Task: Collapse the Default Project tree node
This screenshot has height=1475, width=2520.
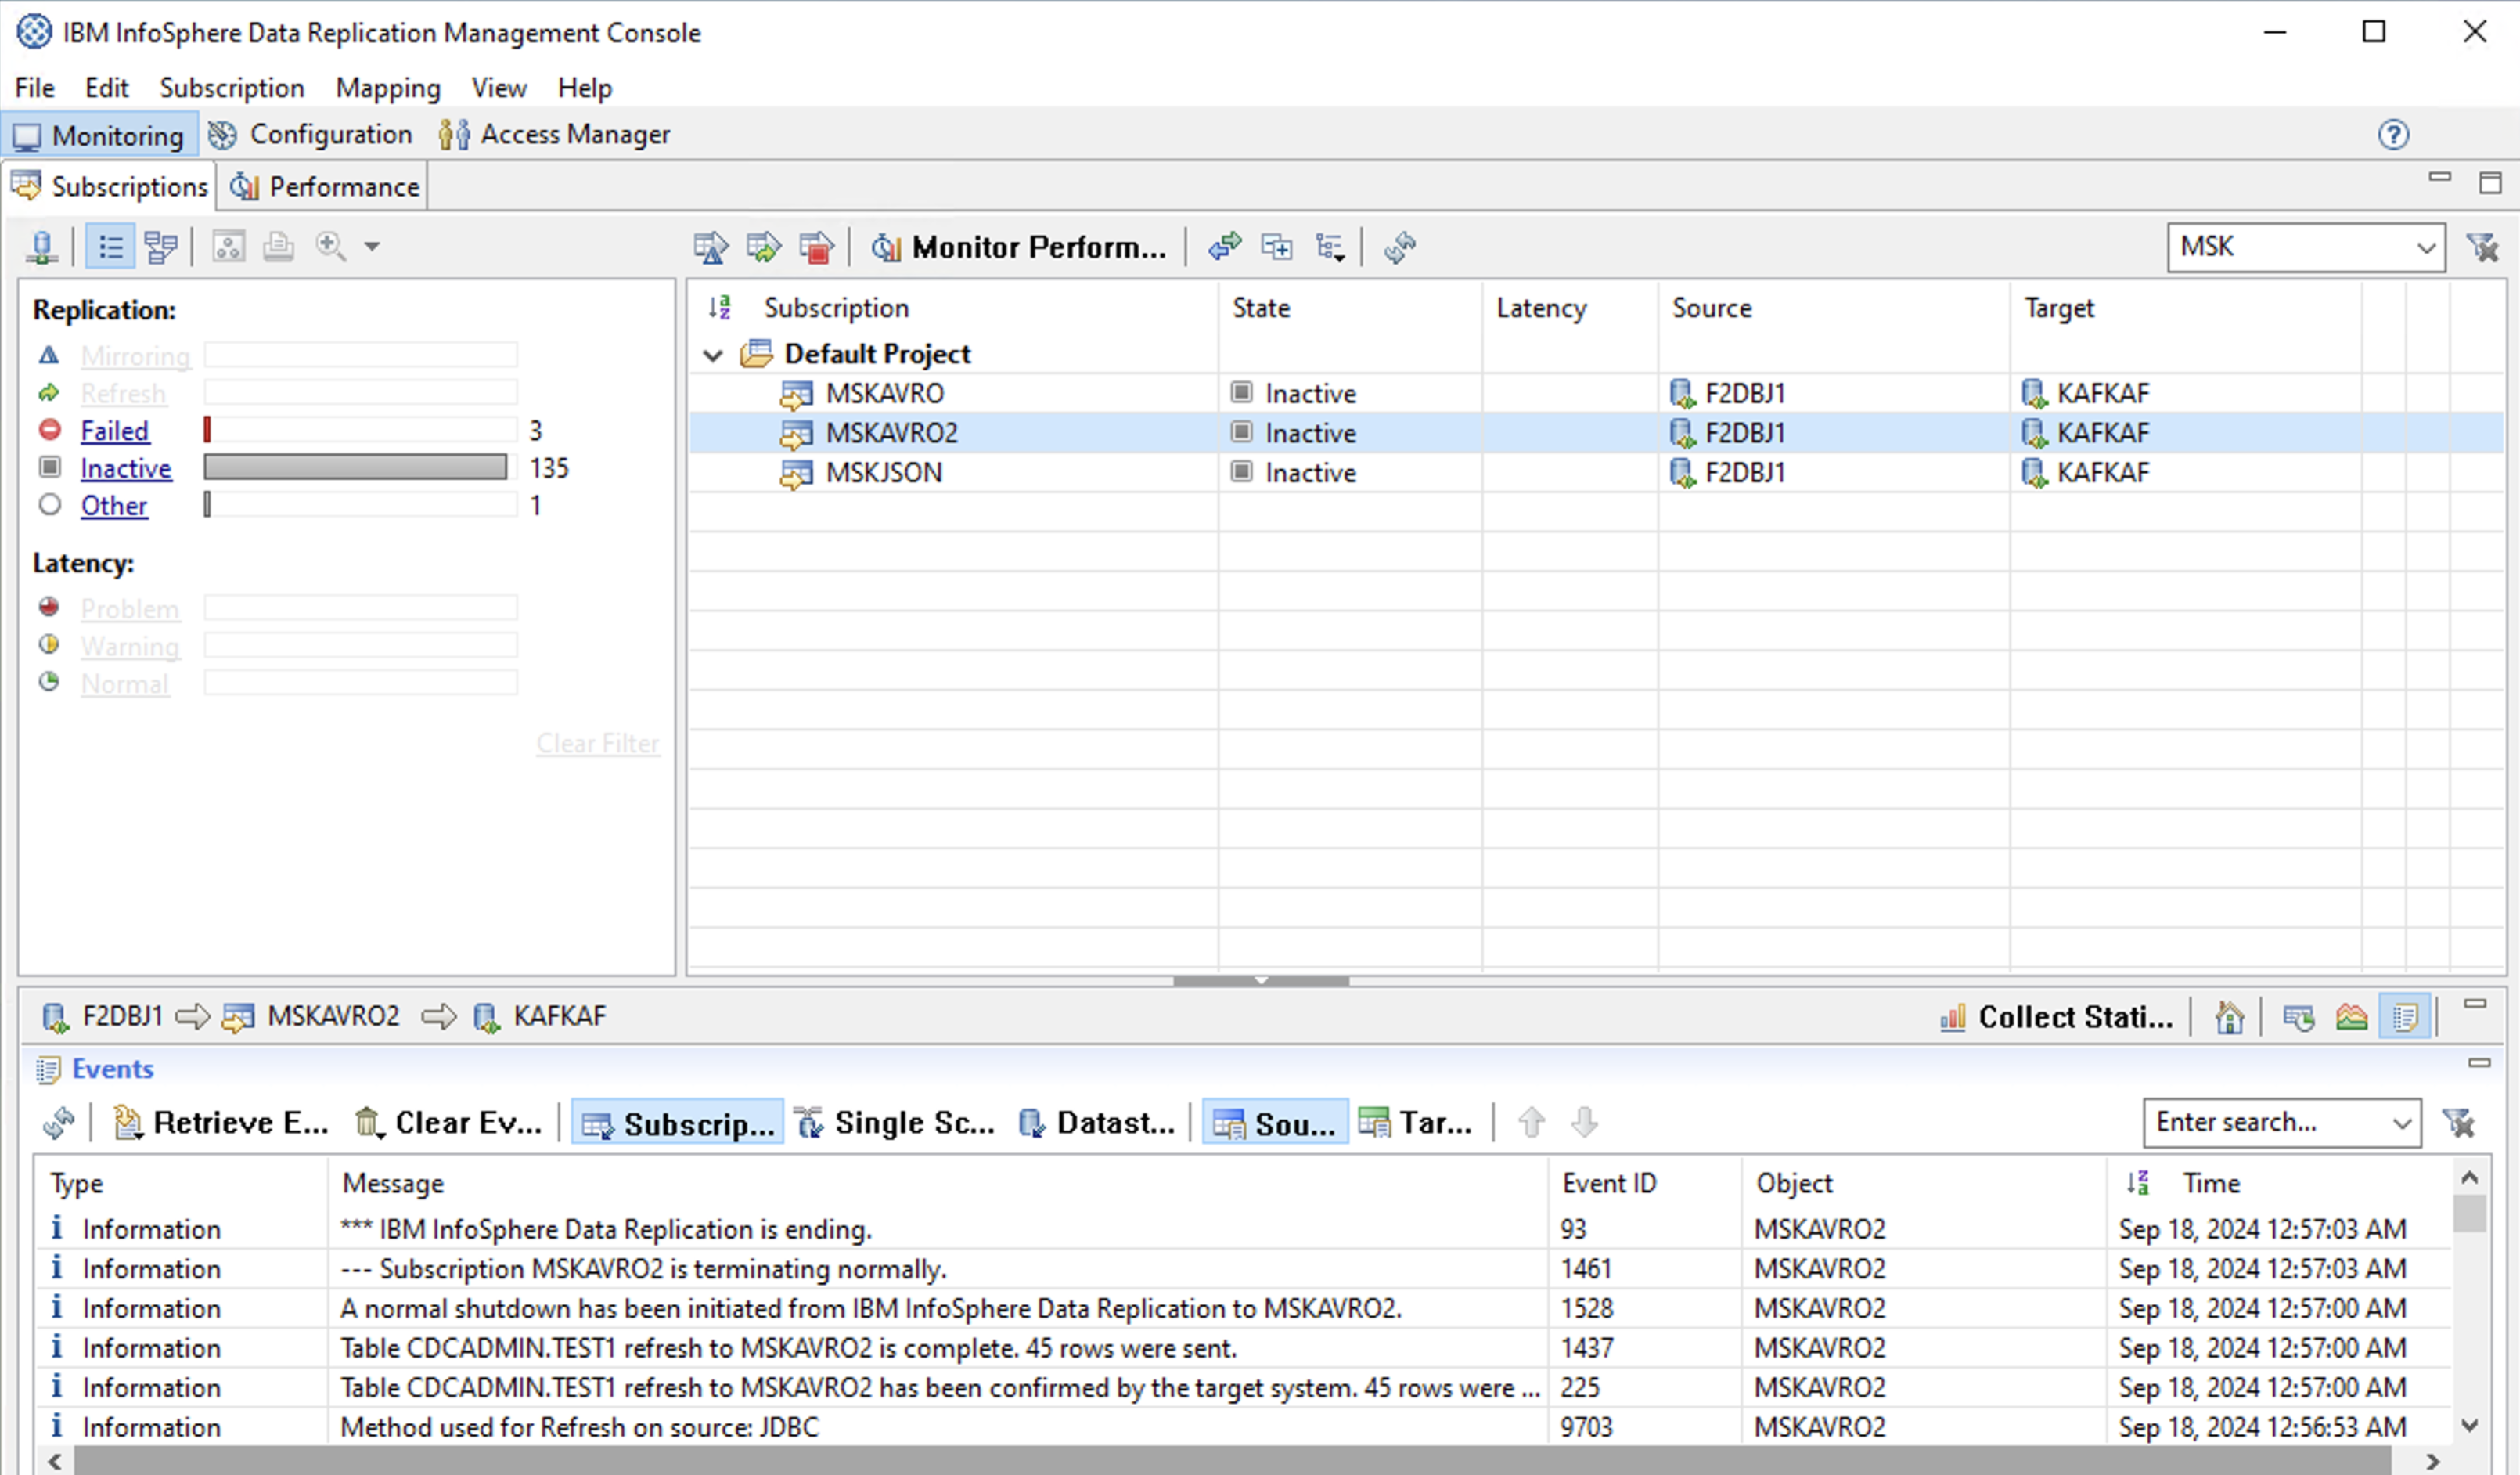Action: [713, 355]
